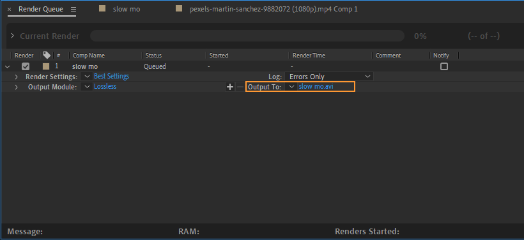Expand the Output Module details arrow
Screen dimensions: 524x240
17,87
